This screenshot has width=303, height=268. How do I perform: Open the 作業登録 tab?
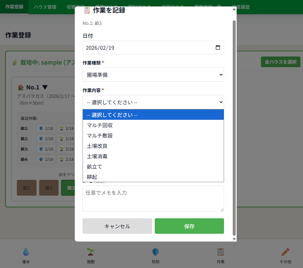tap(14, 7)
